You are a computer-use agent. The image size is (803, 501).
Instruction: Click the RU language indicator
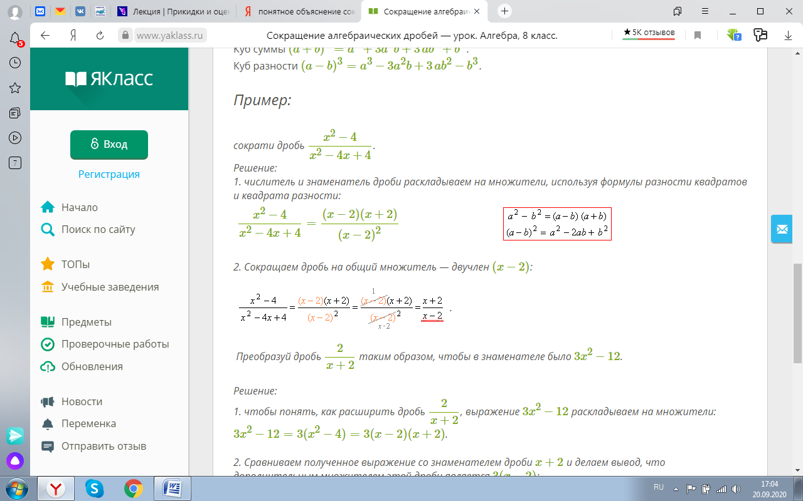pyautogui.click(x=659, y=487)
